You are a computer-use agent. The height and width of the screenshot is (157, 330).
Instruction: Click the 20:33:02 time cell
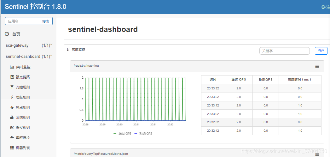[213, 114]
